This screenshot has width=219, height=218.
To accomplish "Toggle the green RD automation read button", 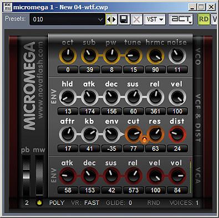I will click(203, 19).
